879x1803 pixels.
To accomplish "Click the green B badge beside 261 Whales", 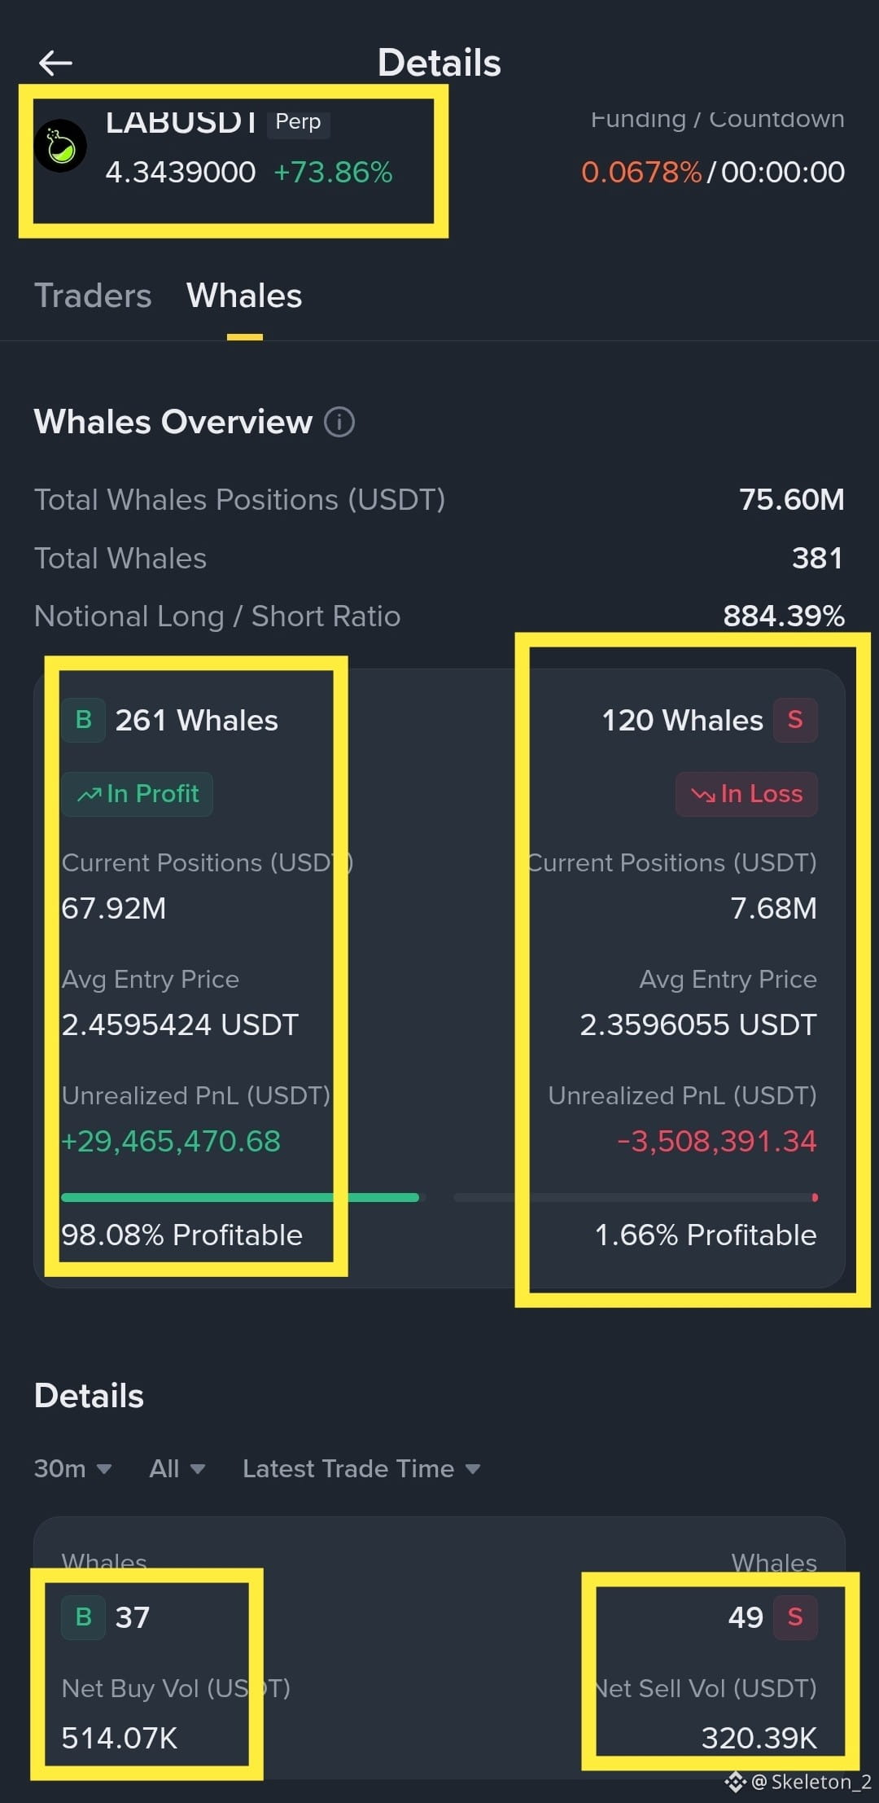I will coord(83,720).
